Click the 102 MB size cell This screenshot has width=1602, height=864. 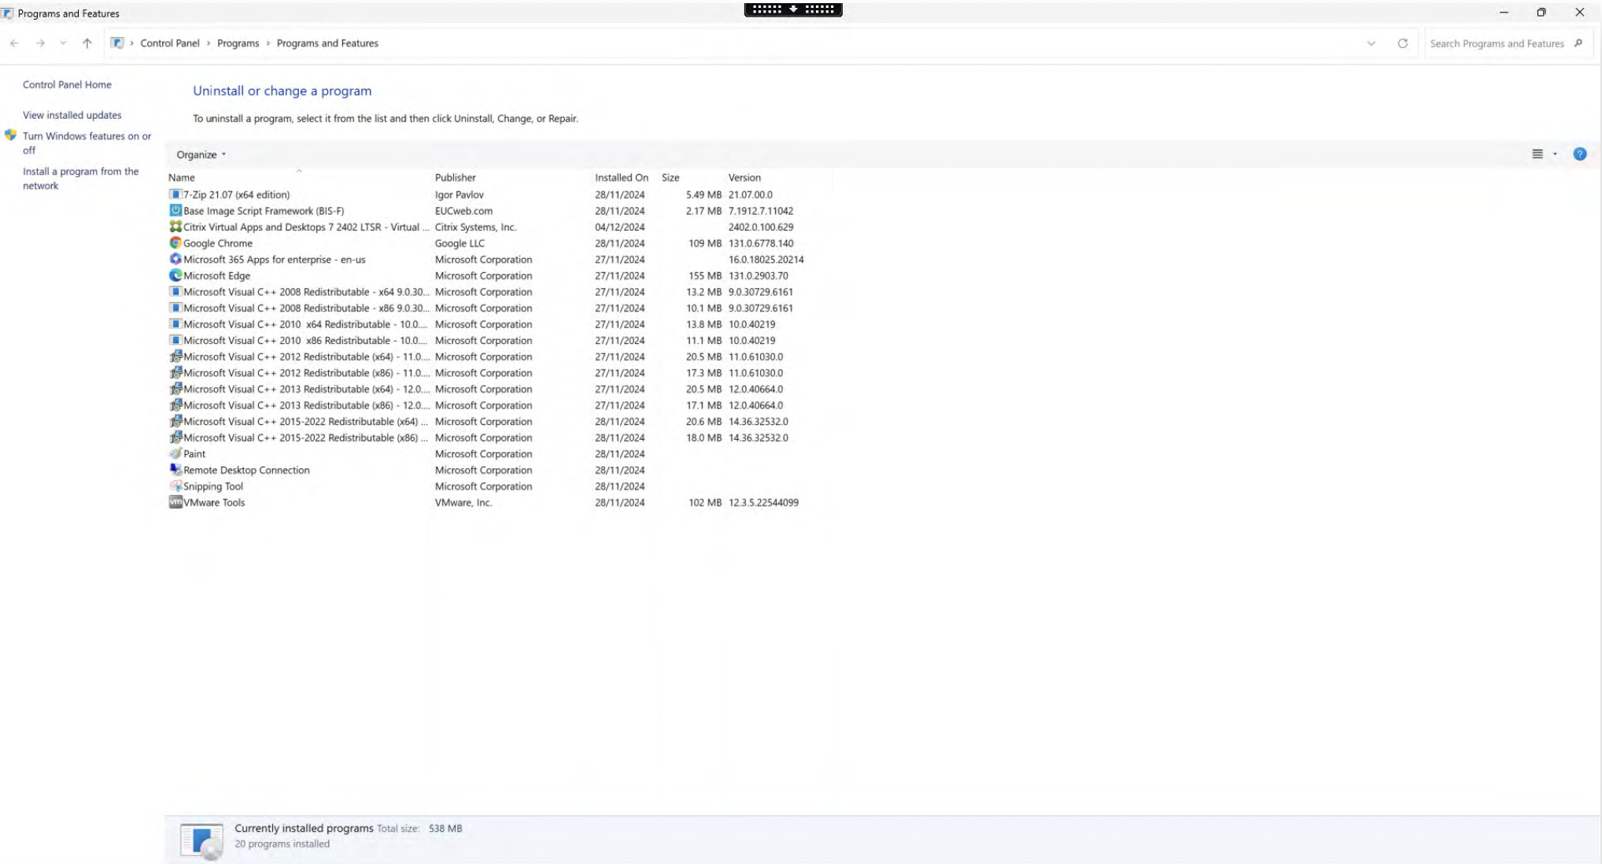click(x=705, y=502)
